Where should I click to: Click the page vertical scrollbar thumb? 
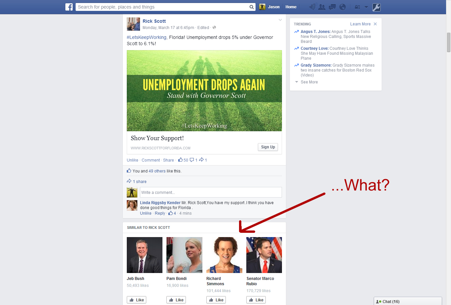tap(448, 42)
